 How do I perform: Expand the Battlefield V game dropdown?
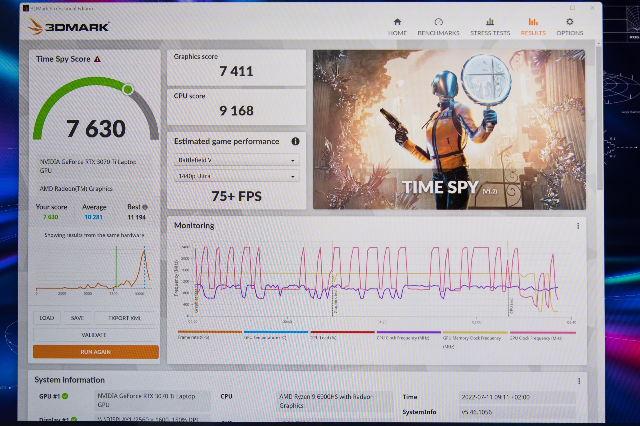236,160
